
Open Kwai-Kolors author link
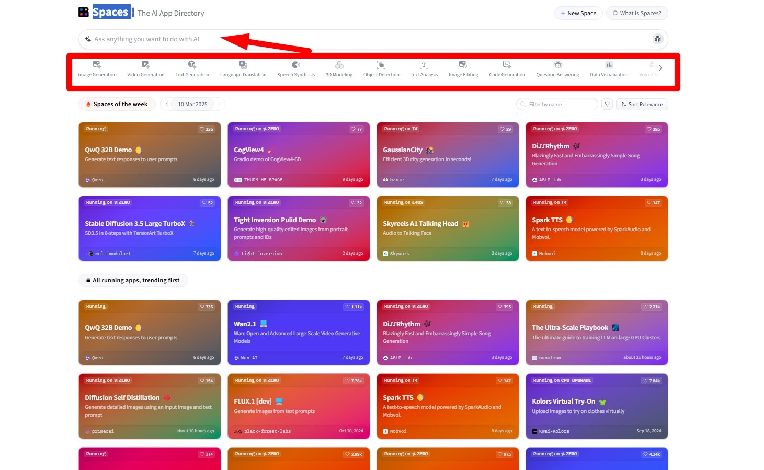[551, 431]
